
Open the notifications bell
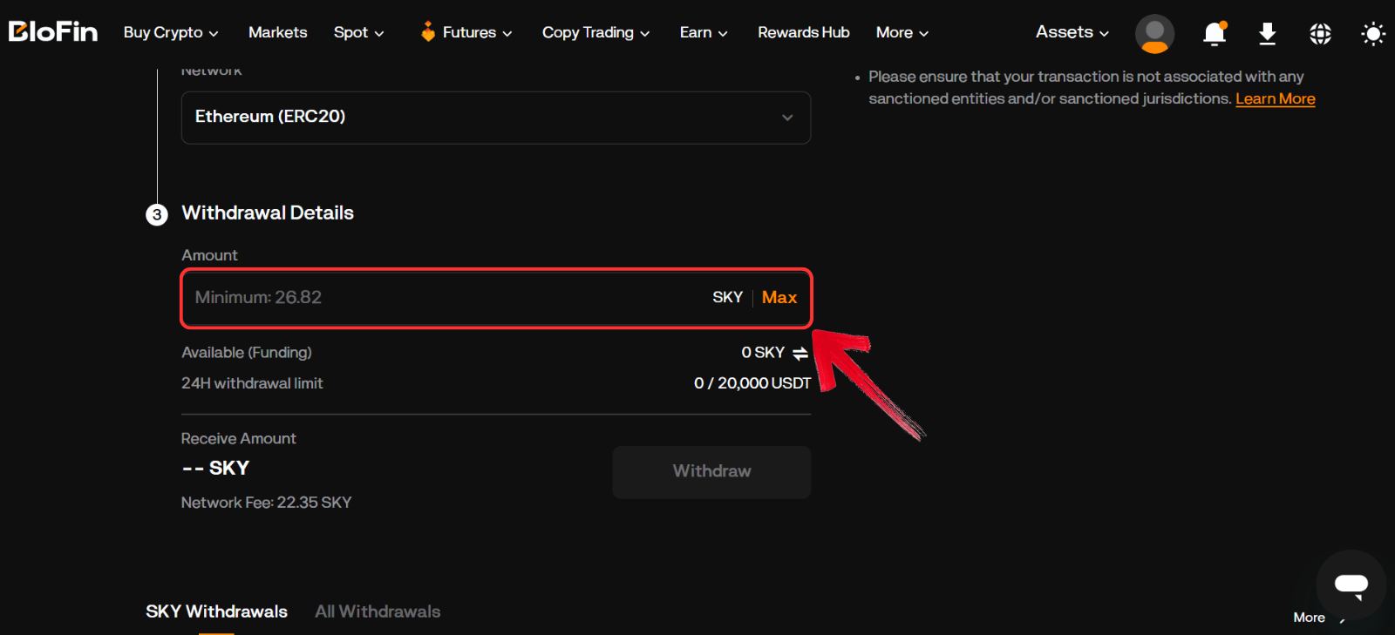[x=1214, y=33]
